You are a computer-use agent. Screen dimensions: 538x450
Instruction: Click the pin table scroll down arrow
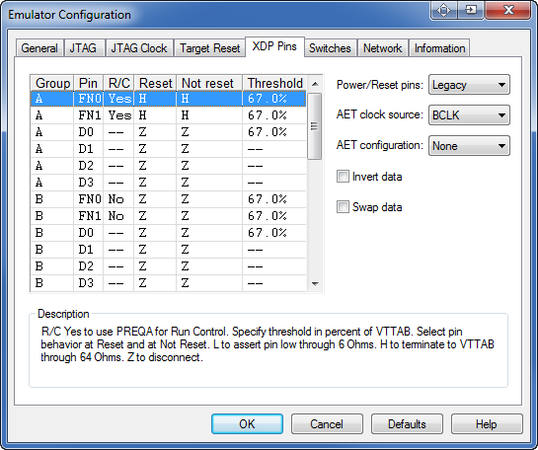315,283
